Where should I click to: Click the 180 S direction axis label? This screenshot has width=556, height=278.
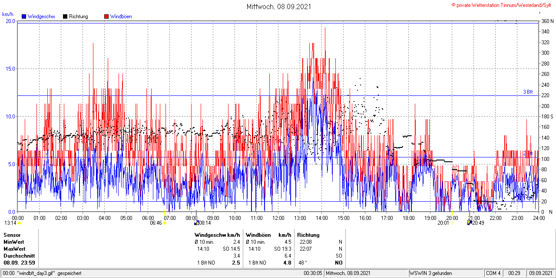point(547,116)
